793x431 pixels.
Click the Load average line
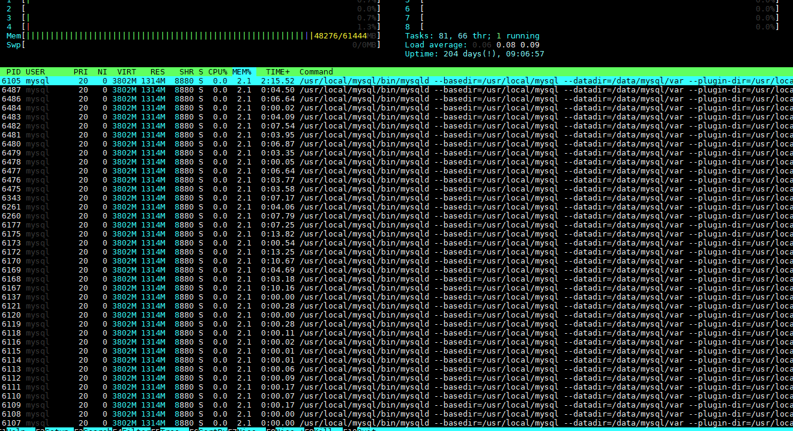pos(472,45)
